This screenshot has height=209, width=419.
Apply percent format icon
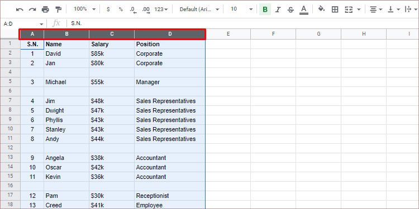pyautogui.click(x=121, y=9)
